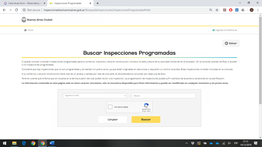The image size is (262, 147).
Task: Open the Chrome profile avatar
Action: click(x=251, y=10)
